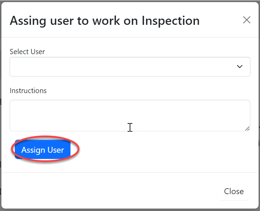Close the dialog with the X icon
Viewport: 260px width, 211px height.
point(247,20)
